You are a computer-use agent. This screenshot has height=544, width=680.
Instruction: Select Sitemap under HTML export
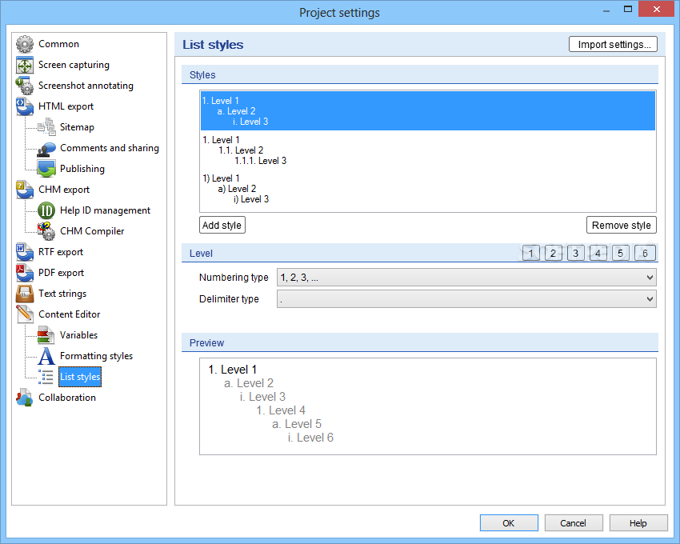77,127
